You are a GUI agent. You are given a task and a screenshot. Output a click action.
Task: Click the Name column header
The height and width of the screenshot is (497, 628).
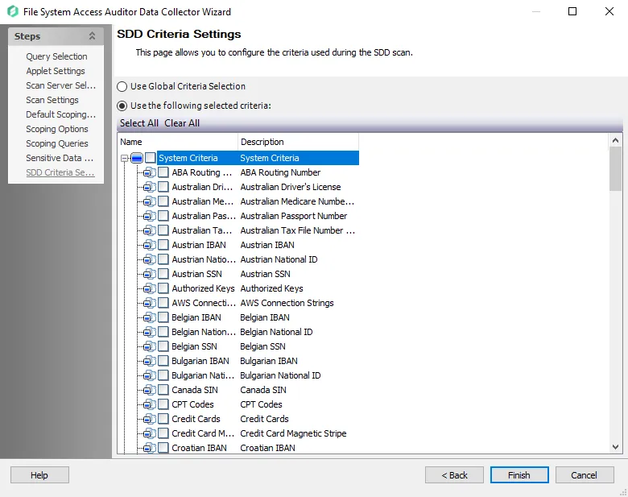[178, 142]
